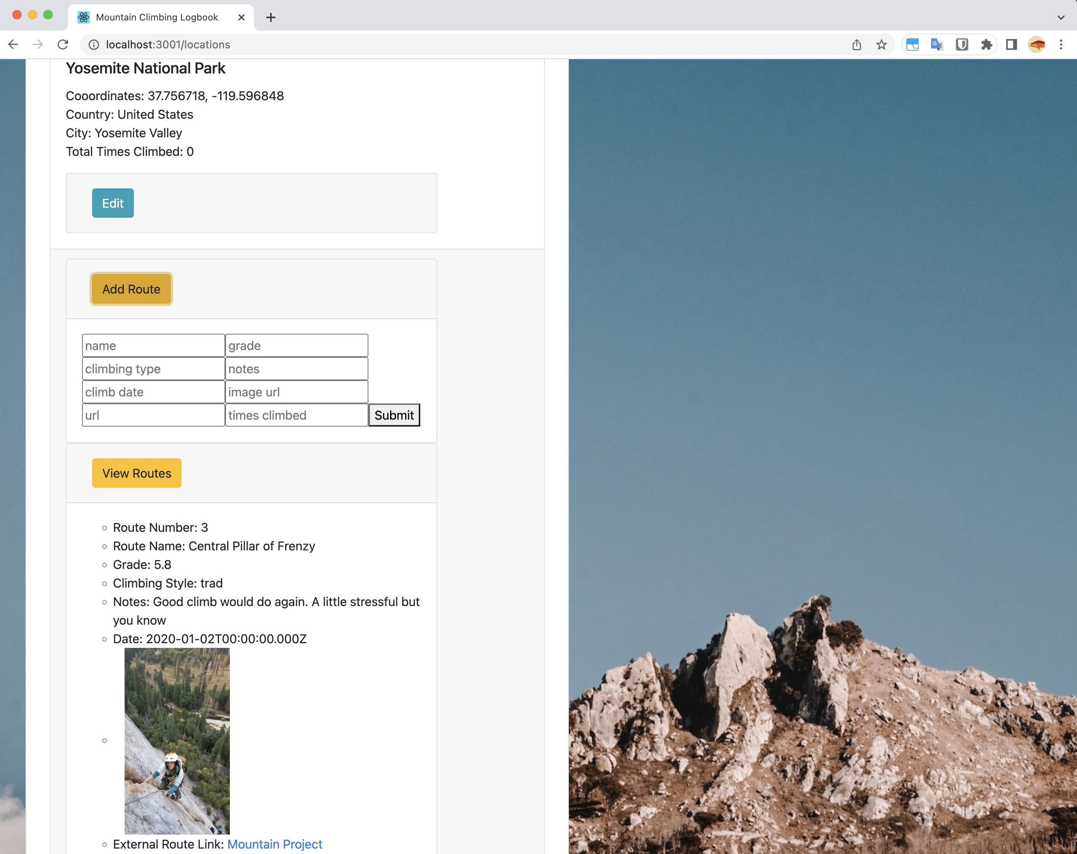The image size is (1077, 854).
Task: Open a new browser tab
Action: pos(271,17)
